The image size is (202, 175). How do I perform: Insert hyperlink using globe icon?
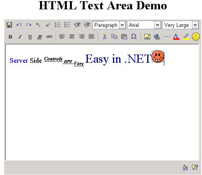click(157, 37)
